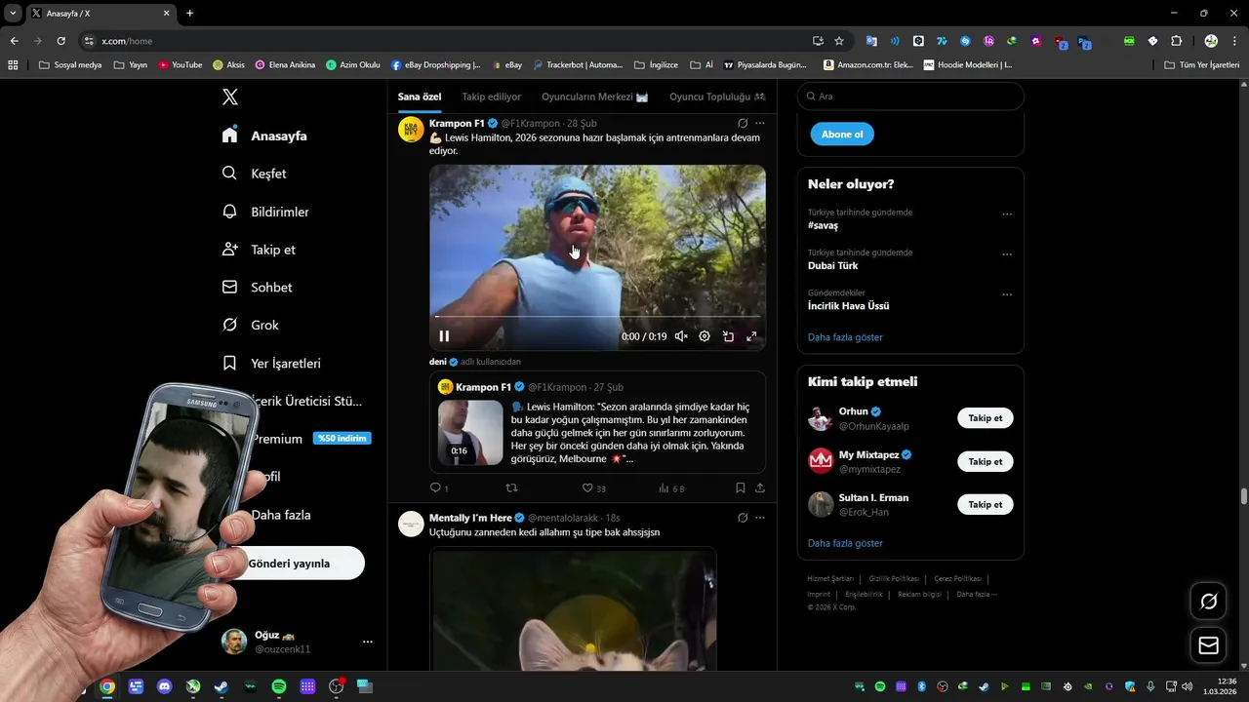Image resolution: width=1249 pixels, height=702 pixels.
Task: Click the Abone ol button
Action: [842, 135]
